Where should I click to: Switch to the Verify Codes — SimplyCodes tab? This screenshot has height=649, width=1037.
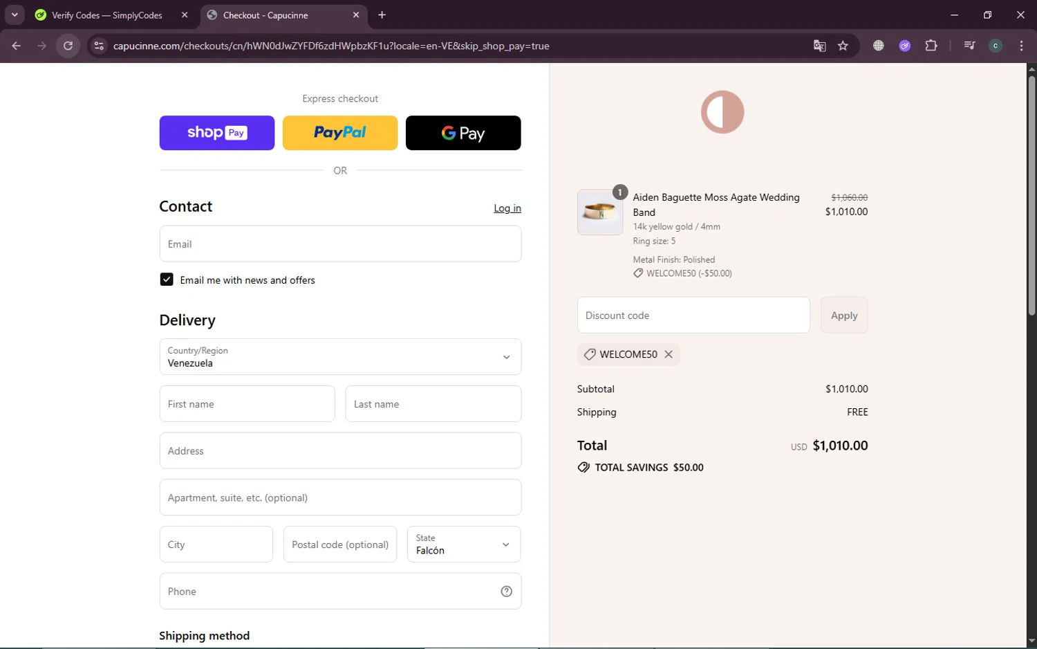107,15
